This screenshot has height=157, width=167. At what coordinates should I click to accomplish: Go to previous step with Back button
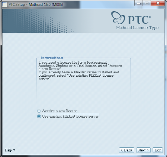(x=126, y=150)
